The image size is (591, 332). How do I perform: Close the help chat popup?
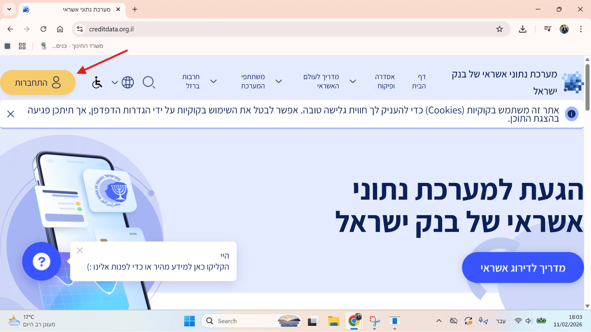point(80,250)
